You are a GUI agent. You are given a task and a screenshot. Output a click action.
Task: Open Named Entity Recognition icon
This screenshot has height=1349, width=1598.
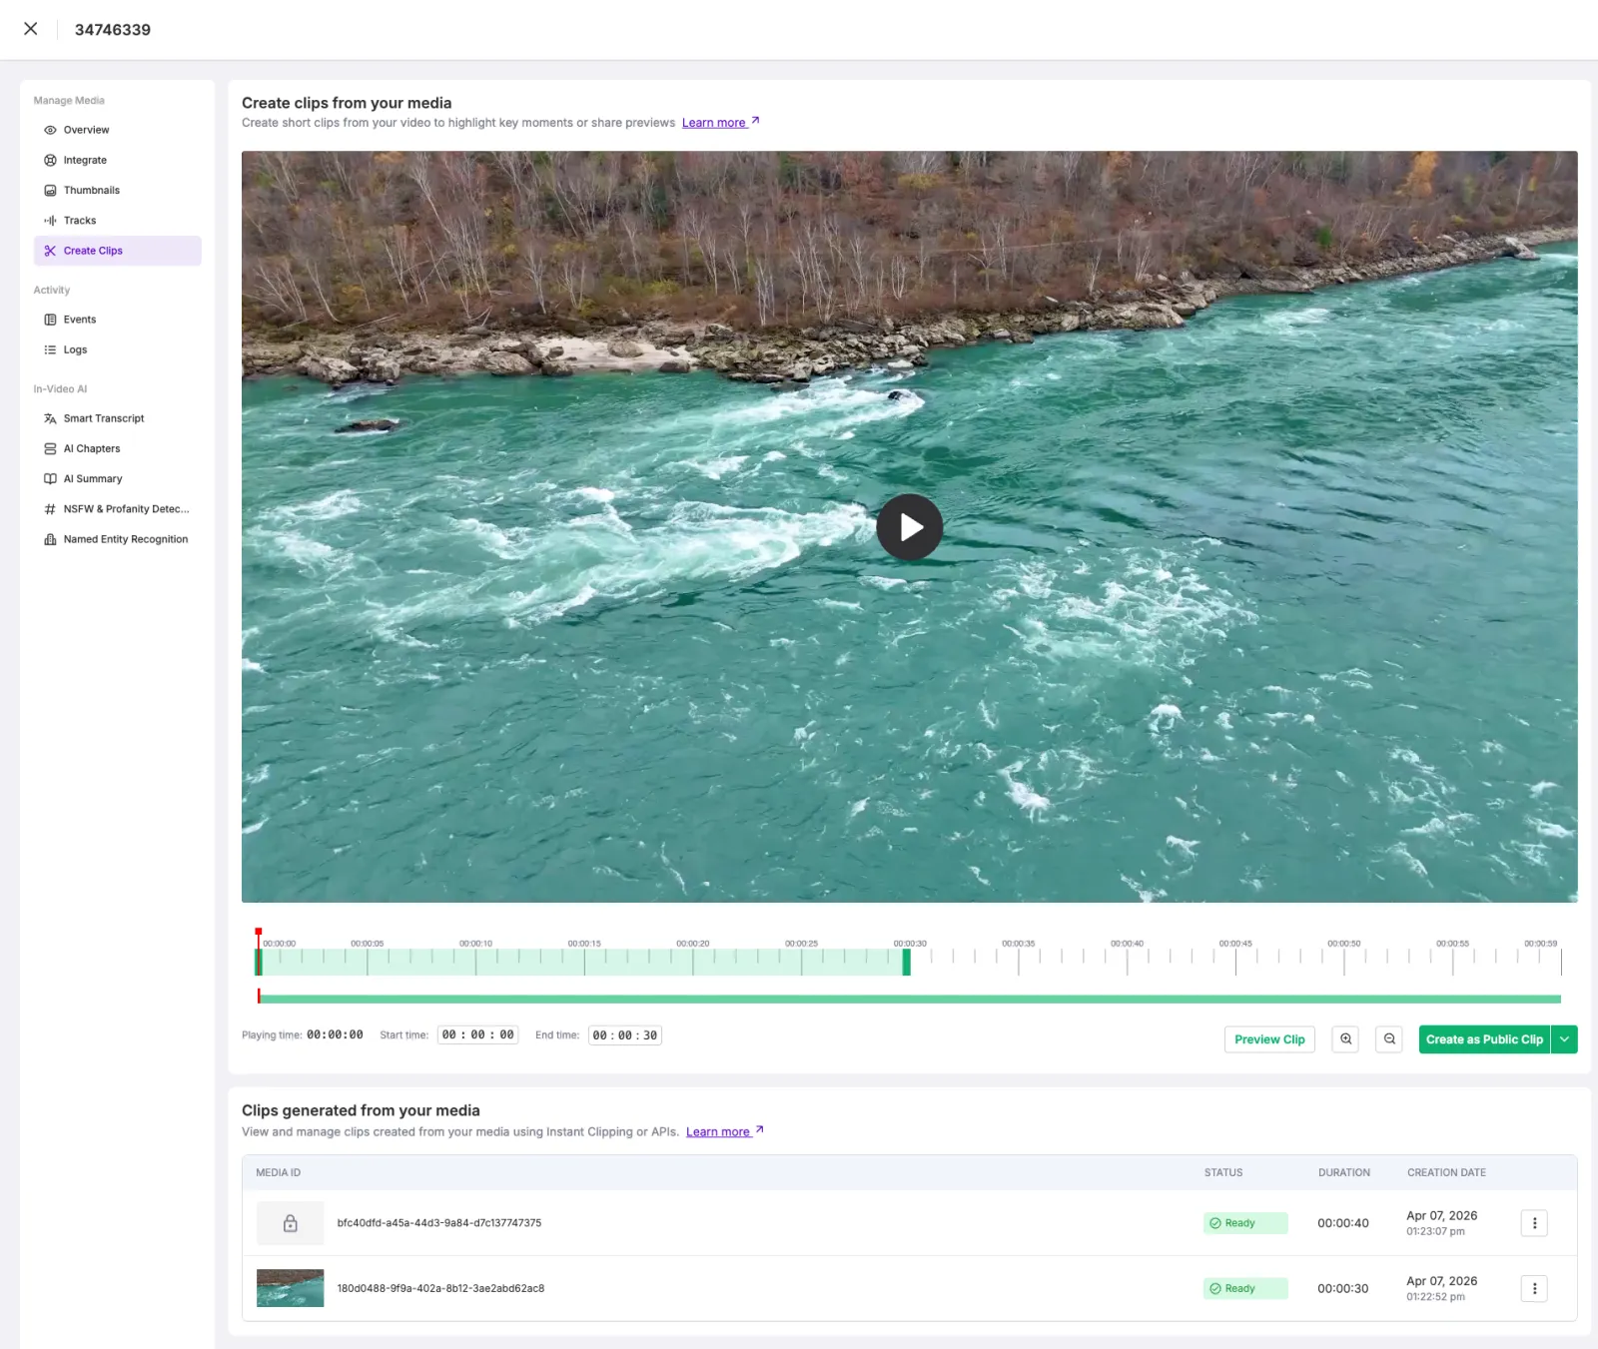click(50, 539)
